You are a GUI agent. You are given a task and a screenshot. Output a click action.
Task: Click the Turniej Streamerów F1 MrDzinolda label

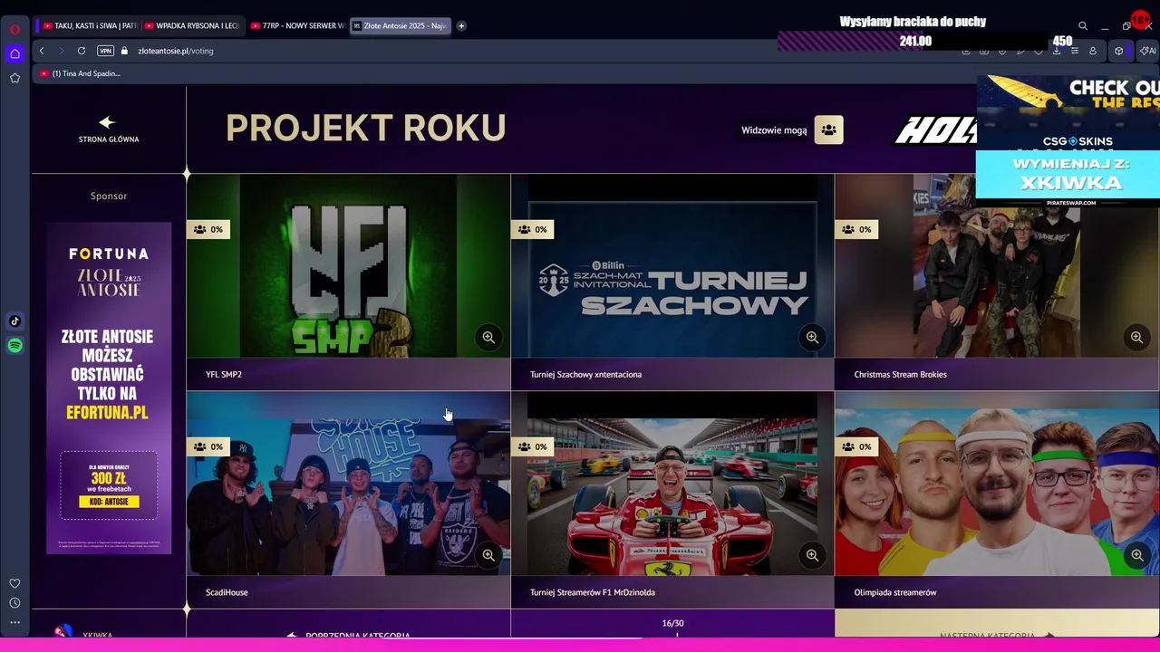click(x=593, y=592)
